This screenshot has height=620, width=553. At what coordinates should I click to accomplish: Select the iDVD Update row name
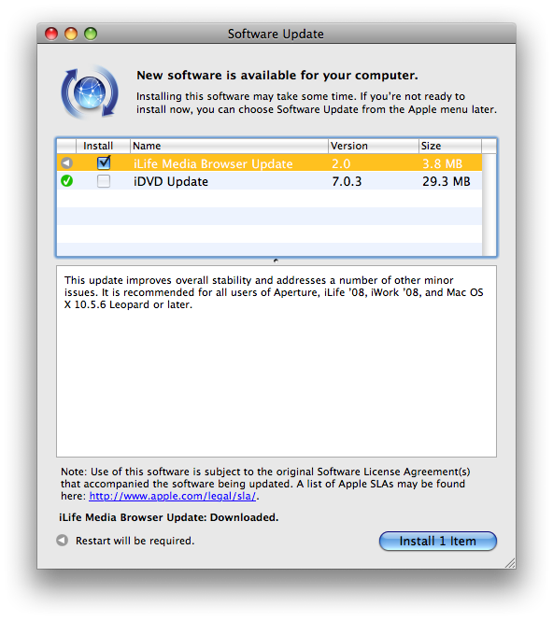pyautogui.click(x=171, y=181)
